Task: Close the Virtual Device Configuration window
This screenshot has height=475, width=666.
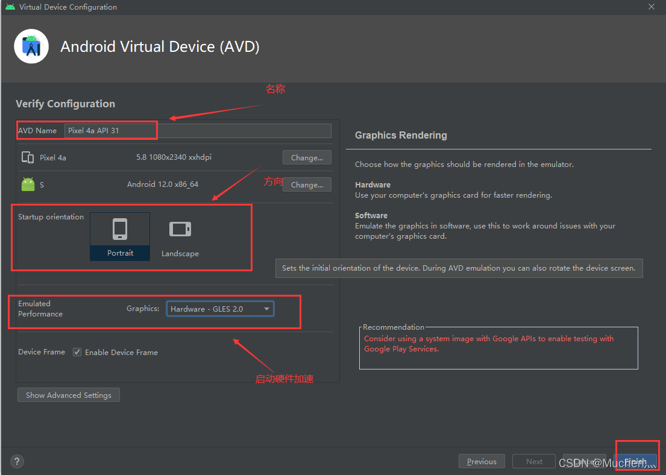Action: 651,7
